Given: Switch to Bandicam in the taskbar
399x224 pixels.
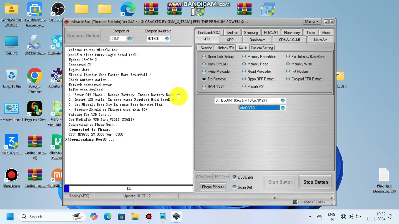Looking at the screenshot, I should pos(149,217).
